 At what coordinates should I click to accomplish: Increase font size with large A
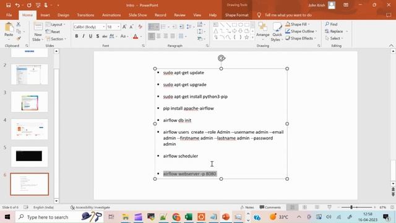click(x=124, y=27)
